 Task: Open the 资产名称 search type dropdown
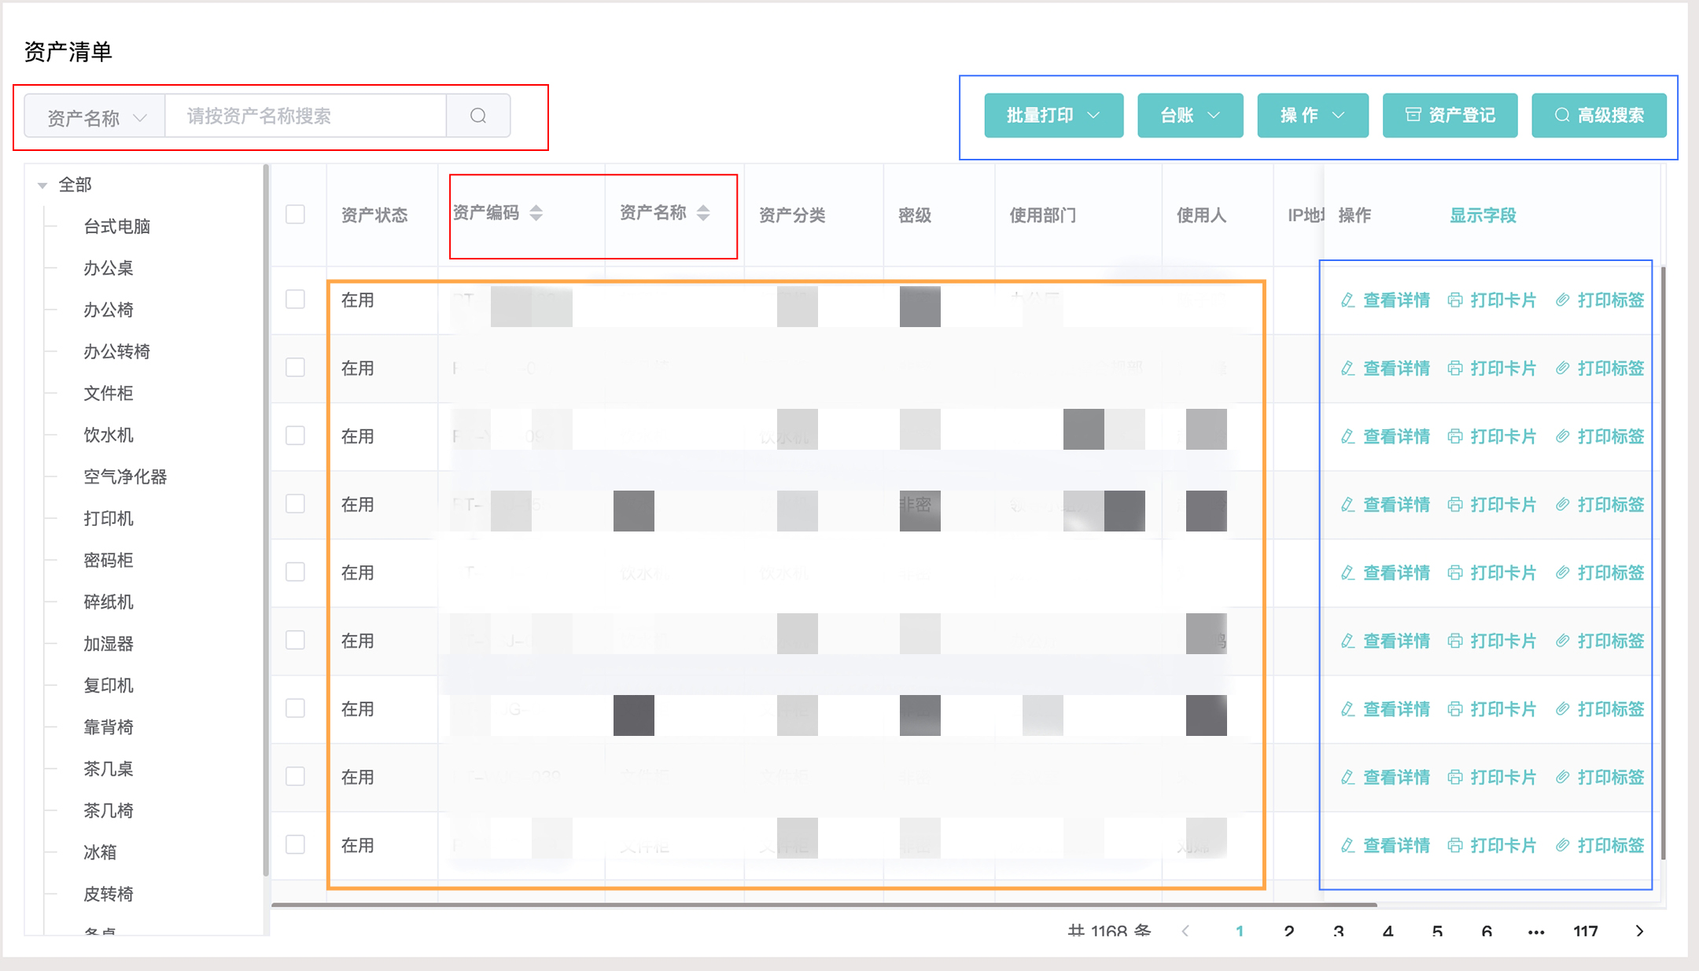point(95,116)
